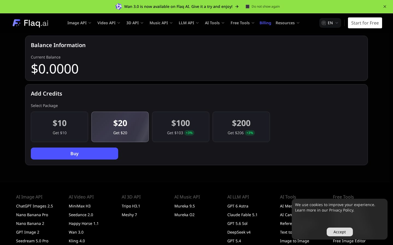
Task: Open the Music API dropdown
Action: point(161,23)
